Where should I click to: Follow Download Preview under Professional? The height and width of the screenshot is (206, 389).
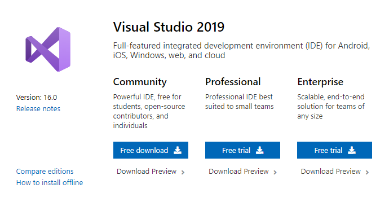[238, 172]
